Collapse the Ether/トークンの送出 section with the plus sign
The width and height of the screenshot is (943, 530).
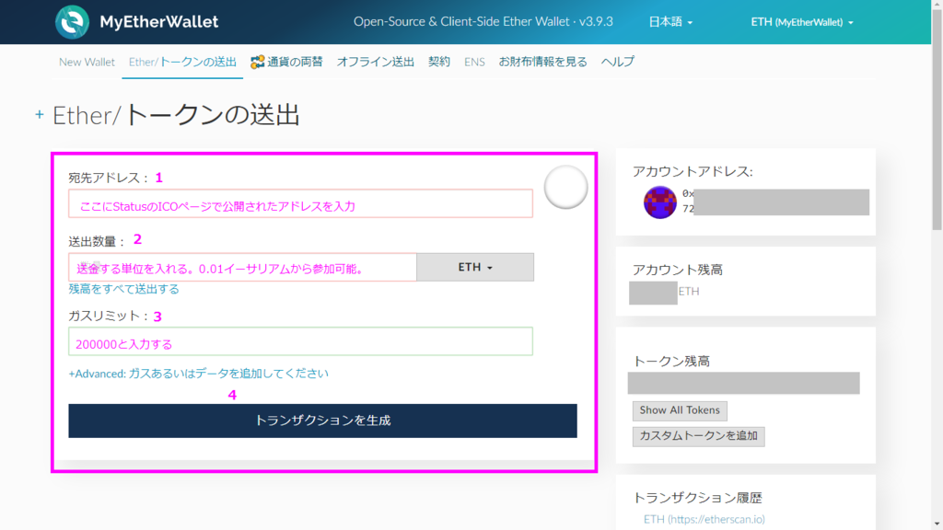click(39, 114)
